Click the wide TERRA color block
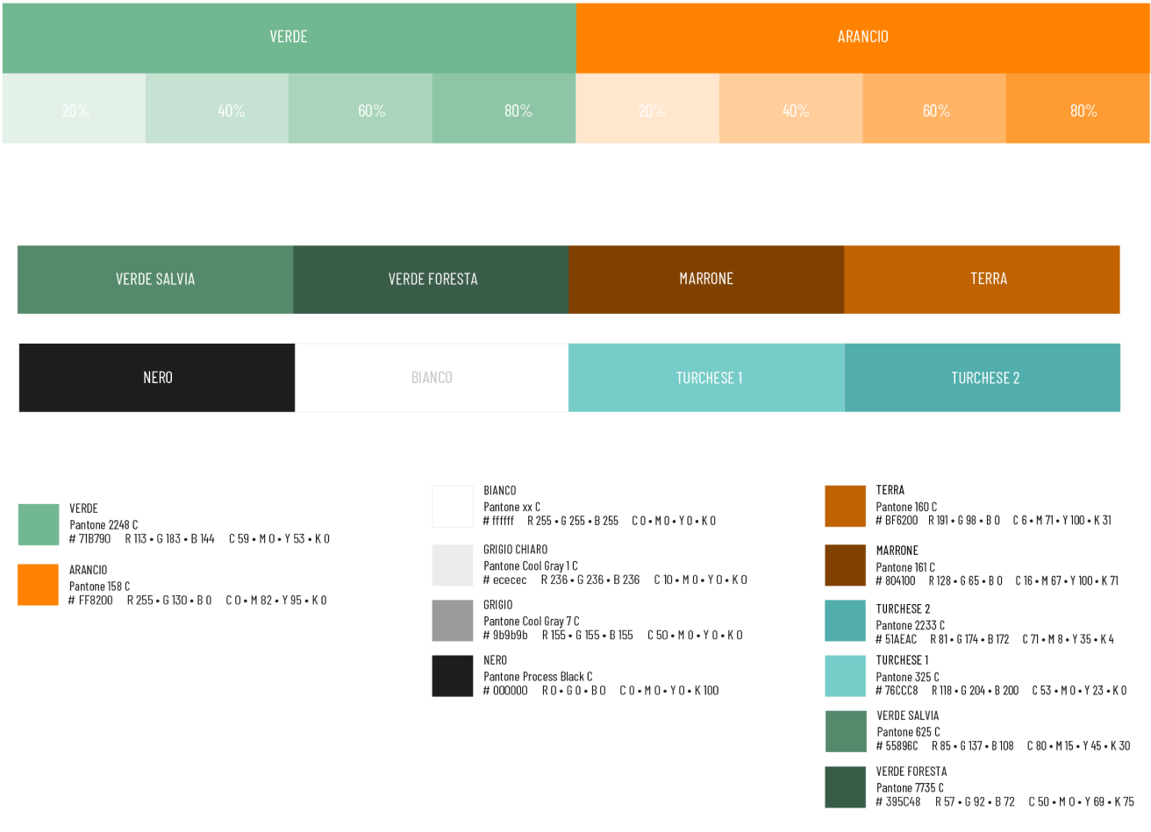The height and width of the screenshot is (832, 1151). [x=982, y=280]
